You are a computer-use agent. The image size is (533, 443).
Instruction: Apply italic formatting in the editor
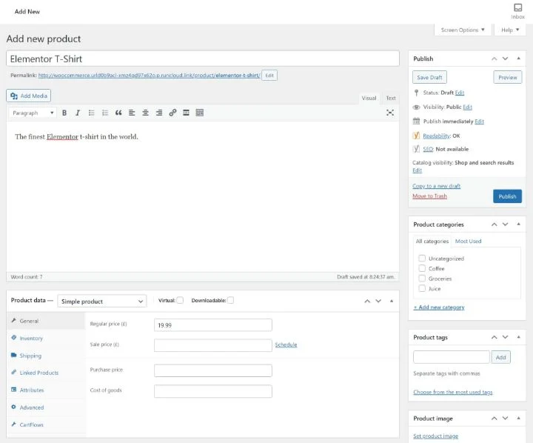pyautogui.click(x=77, y=113)
